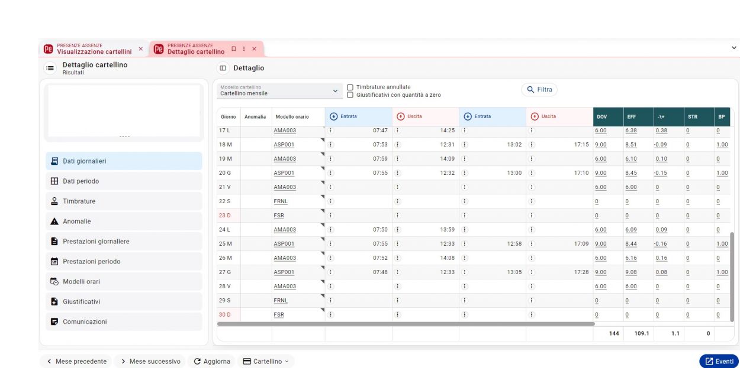Toggle the side panel icon next to Dettaglio
Screen dimensions: 740x368
tap(223, 68)
